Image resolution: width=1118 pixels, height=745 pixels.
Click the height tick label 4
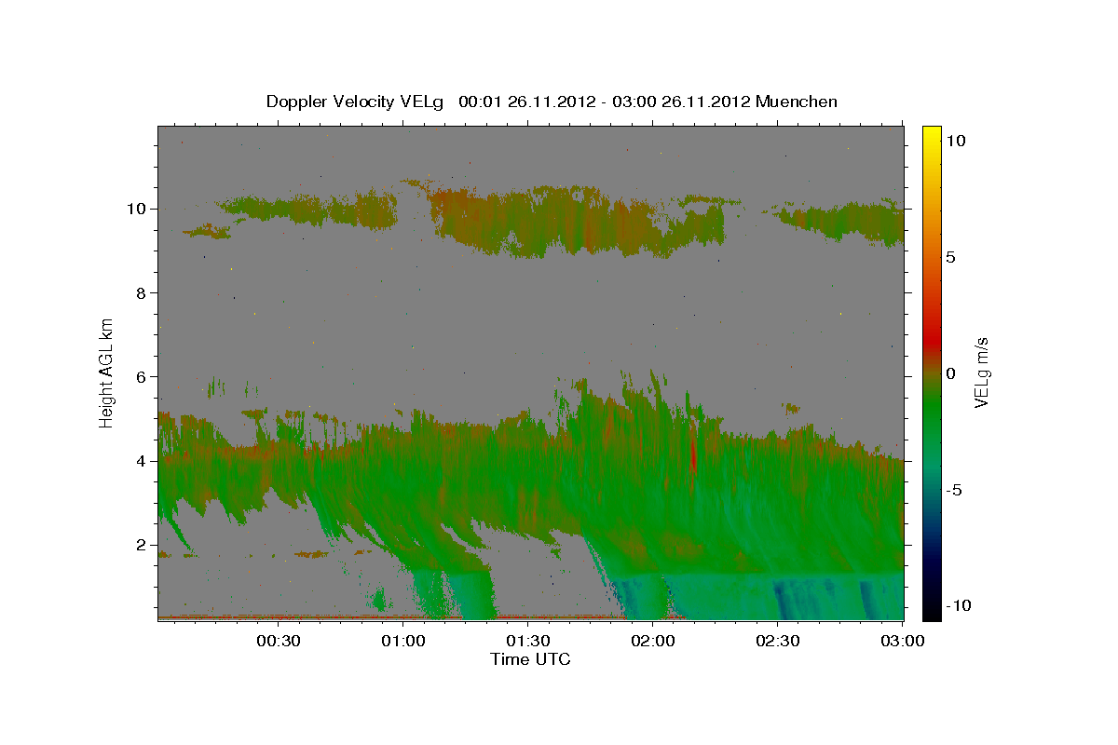tap(143, 461)
